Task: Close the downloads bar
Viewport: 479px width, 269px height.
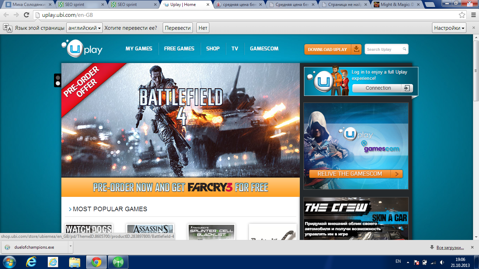Action: pyautogui.click(x=473, y=248)
